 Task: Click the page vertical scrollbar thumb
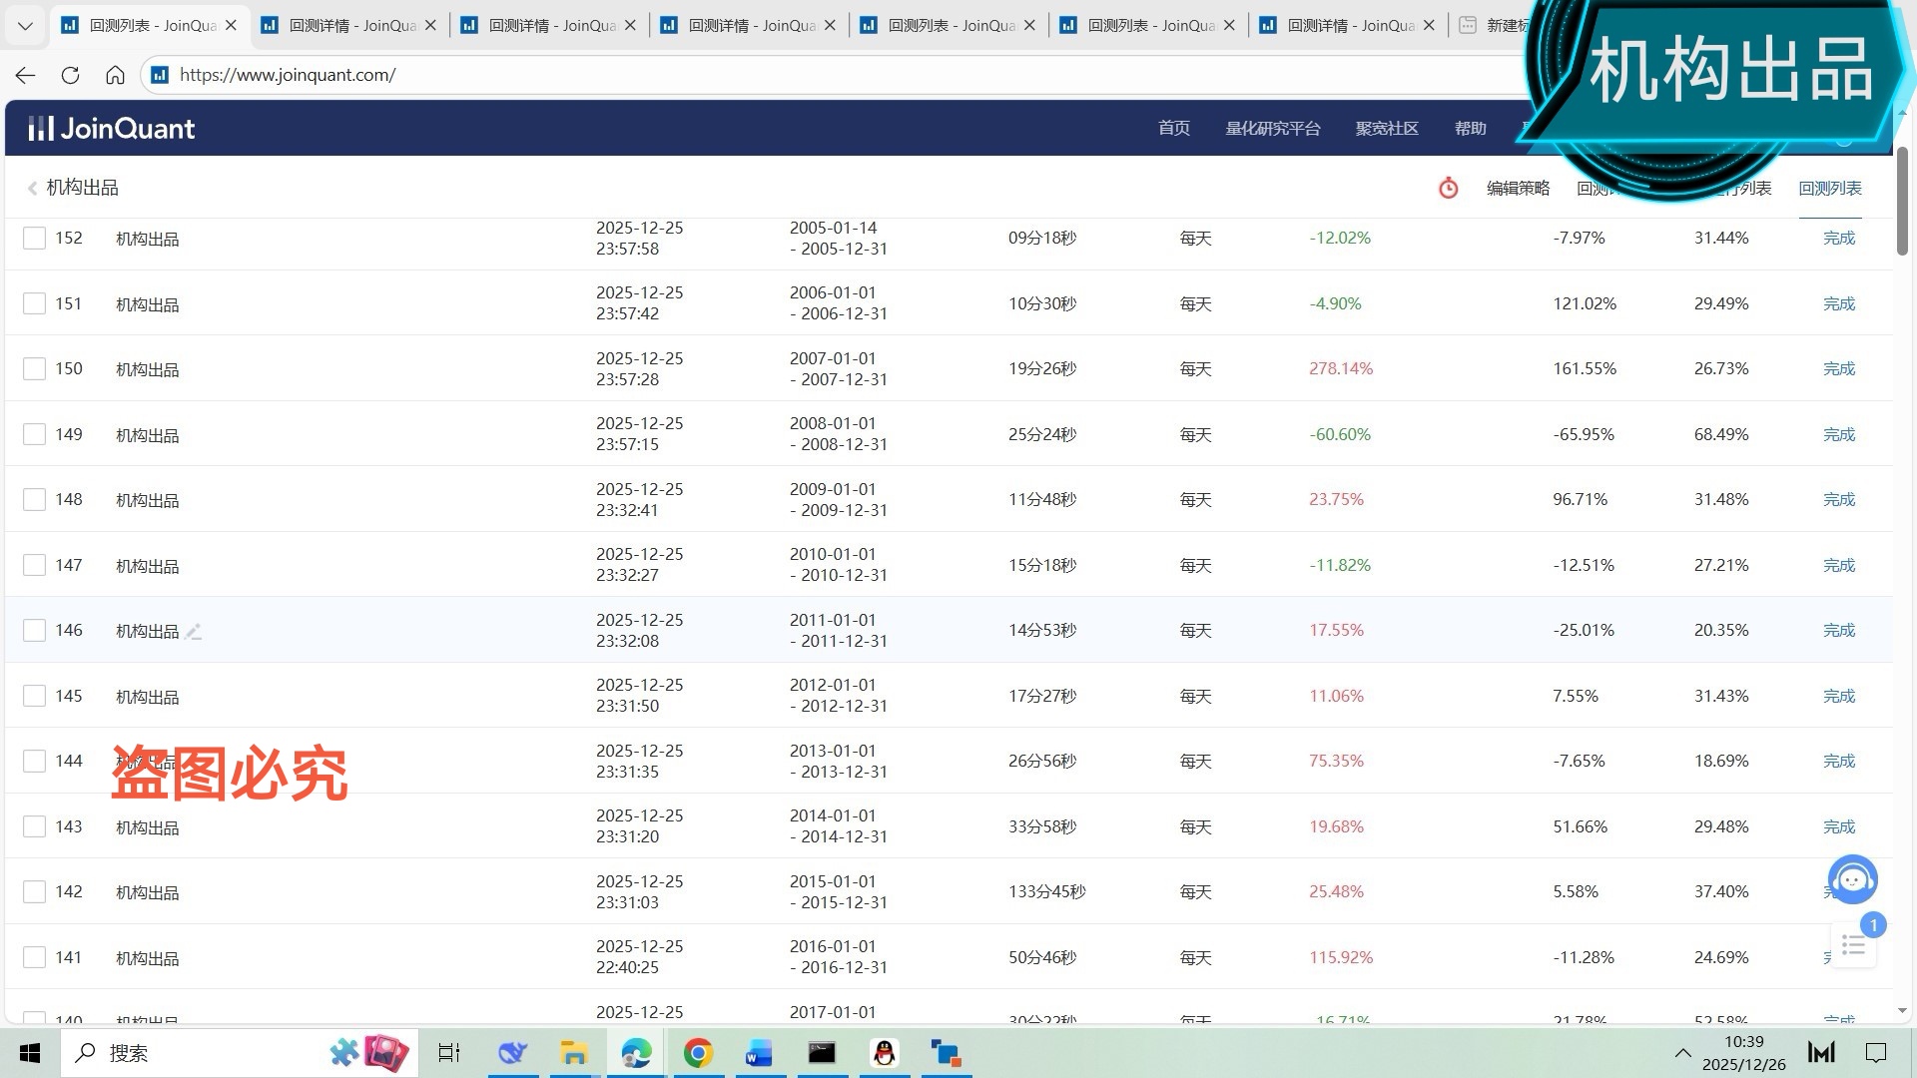1902,200
